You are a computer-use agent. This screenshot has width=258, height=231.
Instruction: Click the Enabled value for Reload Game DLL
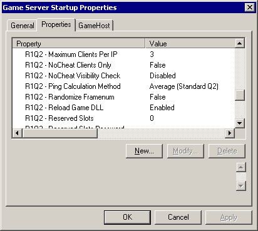[162, 108]
